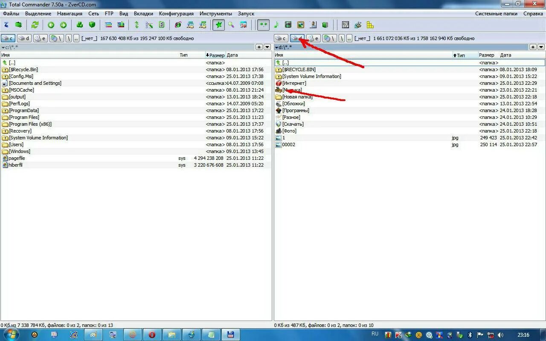Click the film strip video icon

click(x=288, y=25)
